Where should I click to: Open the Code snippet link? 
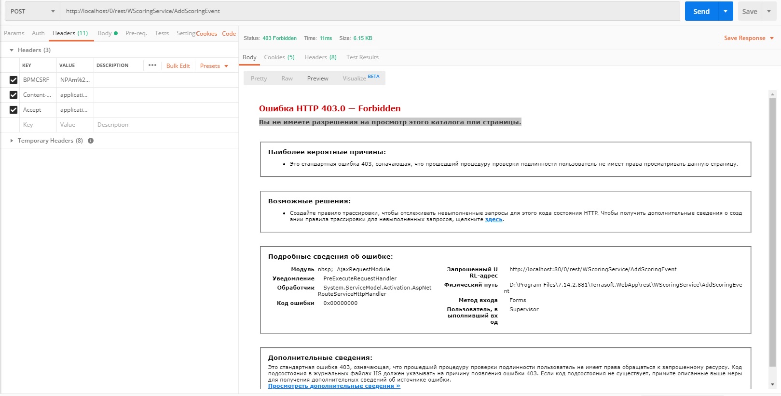229,34
